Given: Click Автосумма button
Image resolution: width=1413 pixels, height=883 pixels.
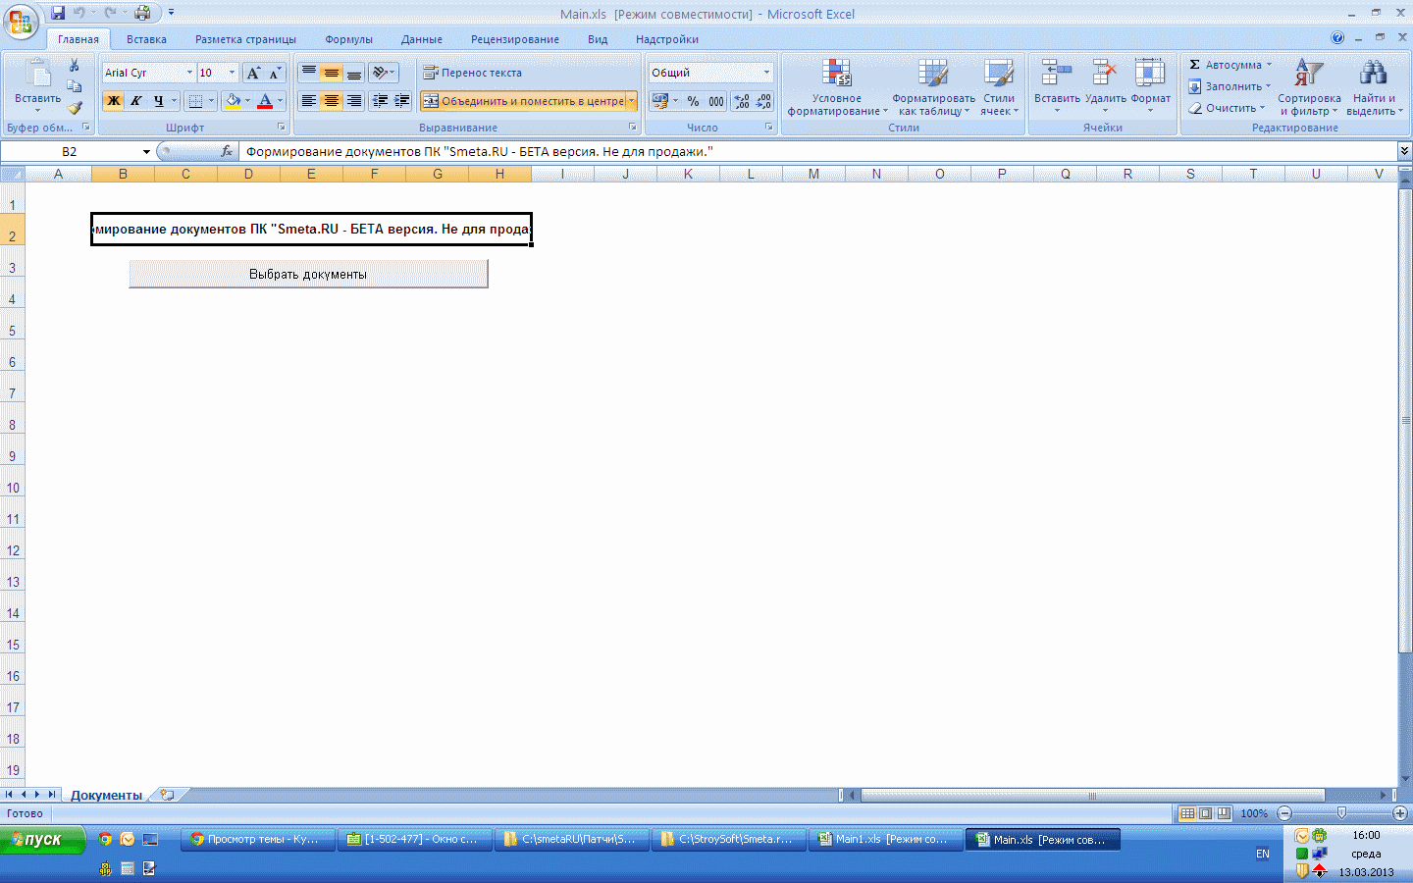Looking at the screenshot, I should (1230, 65).
